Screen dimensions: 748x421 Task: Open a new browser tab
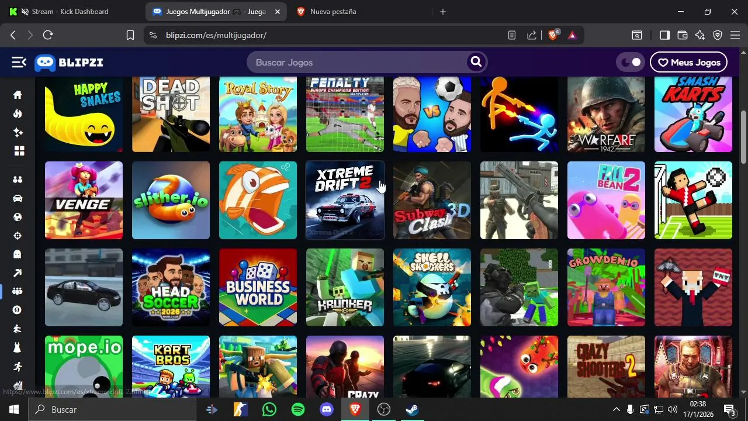pos(442,12)
